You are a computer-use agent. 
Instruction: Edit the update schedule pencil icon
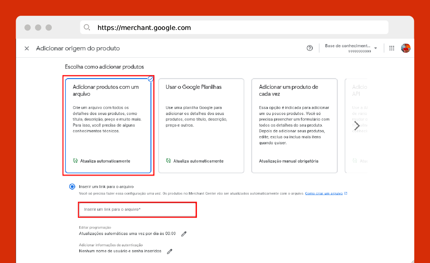pyautogui.click(x=184, y=234)
